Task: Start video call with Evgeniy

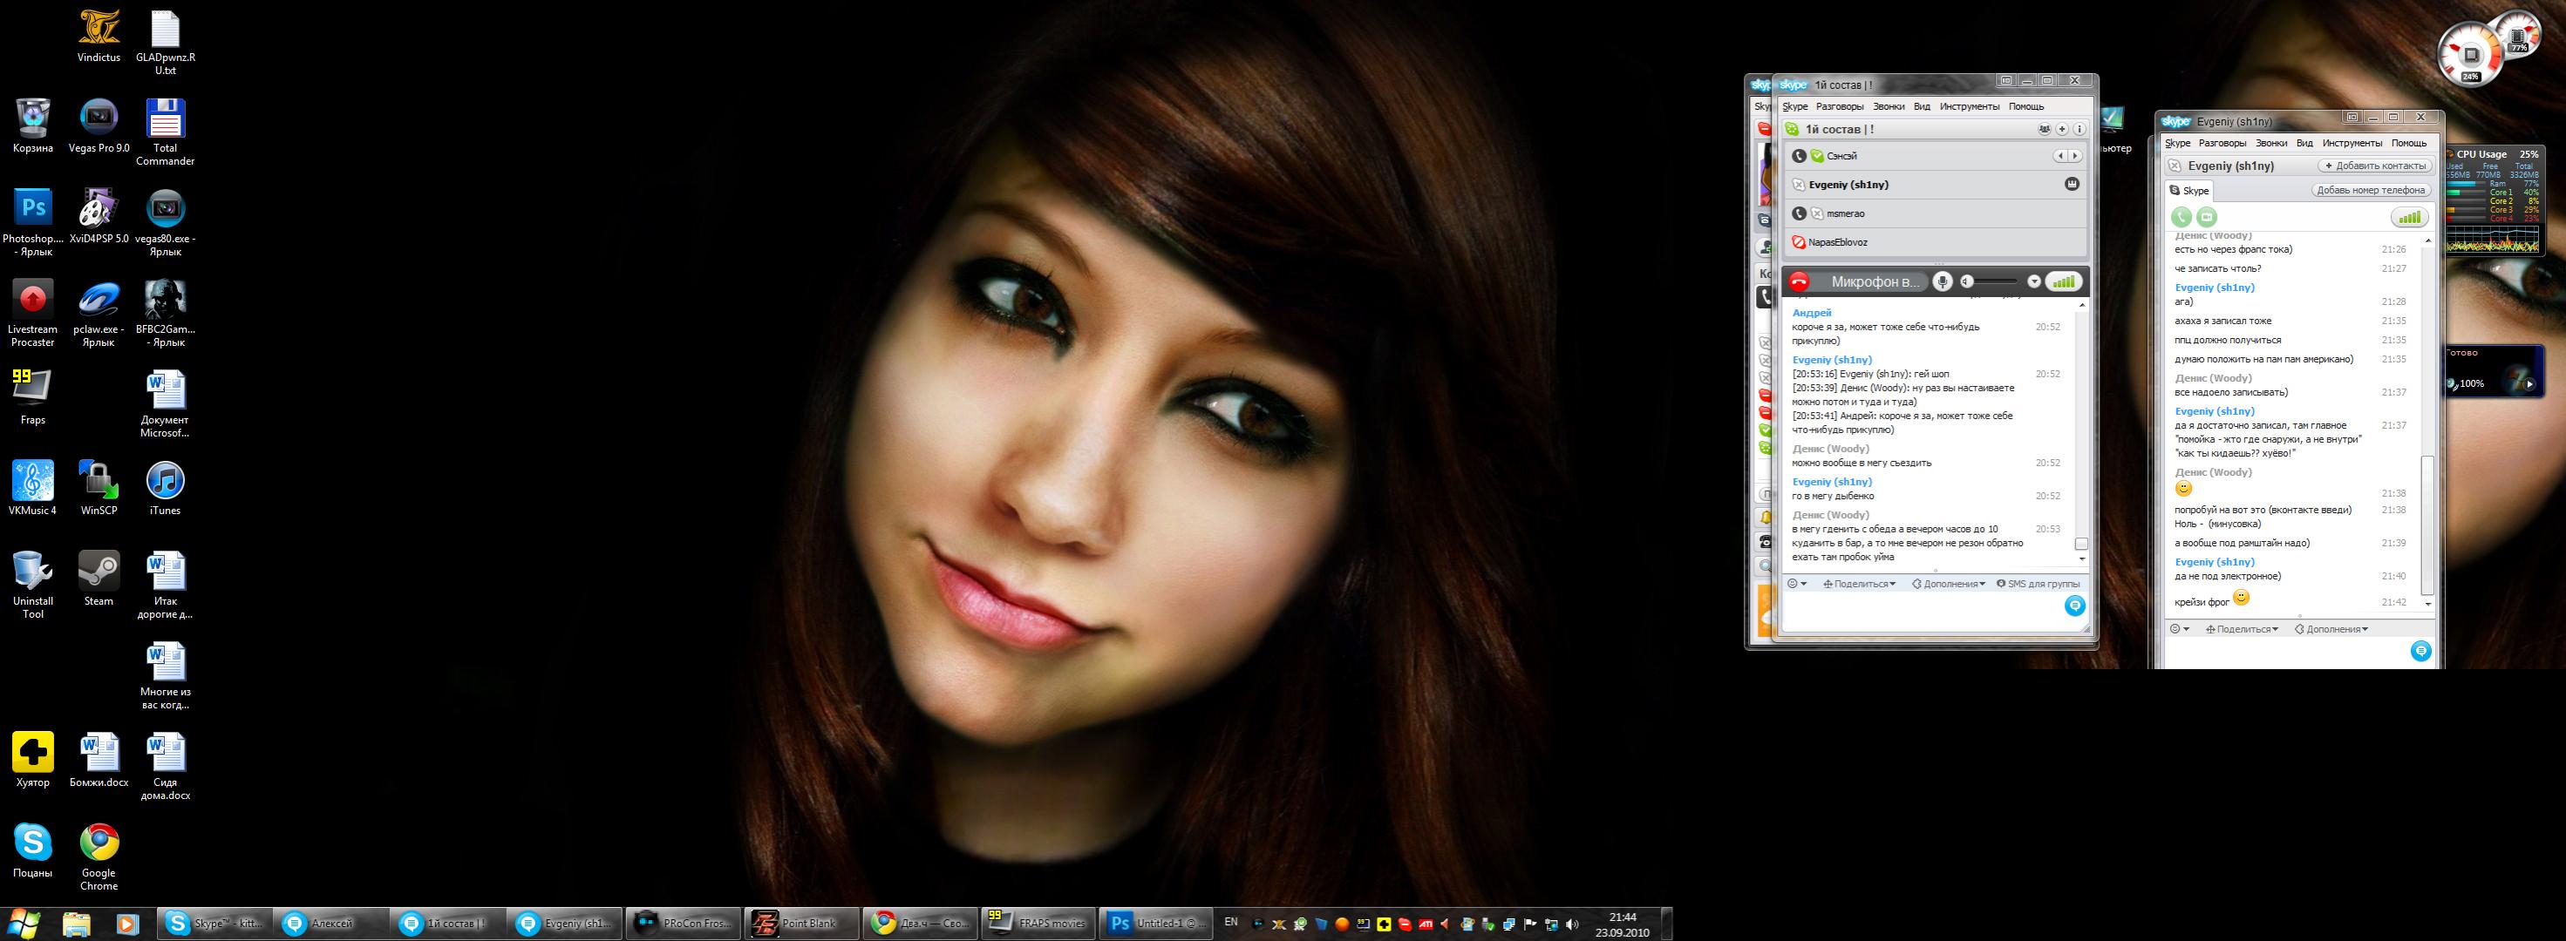Action: click(2208, 217)
